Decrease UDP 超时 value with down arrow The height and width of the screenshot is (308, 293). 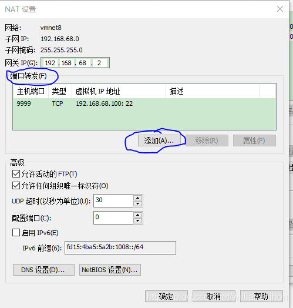coord(138,203)
